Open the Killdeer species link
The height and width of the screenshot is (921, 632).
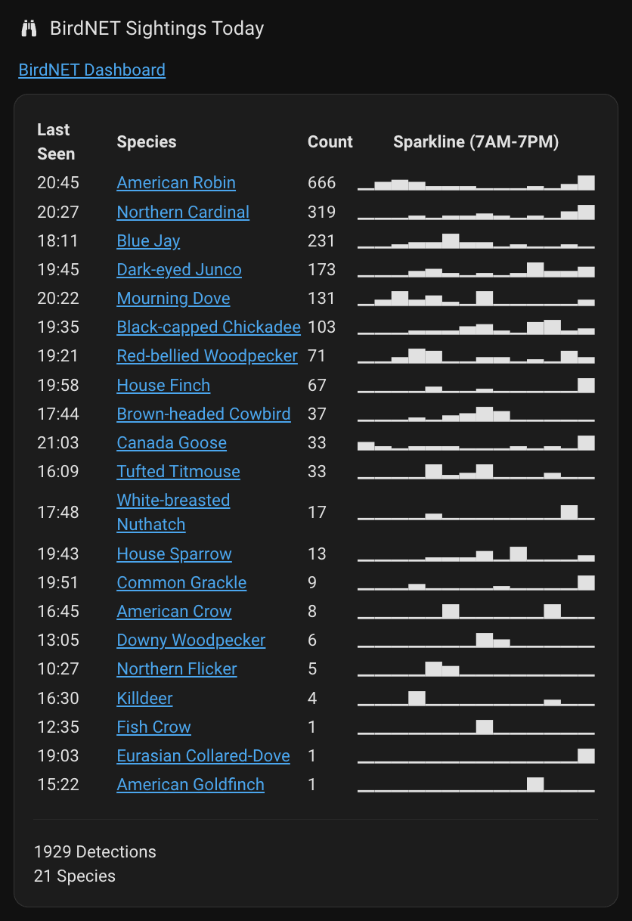coord(144,699)
